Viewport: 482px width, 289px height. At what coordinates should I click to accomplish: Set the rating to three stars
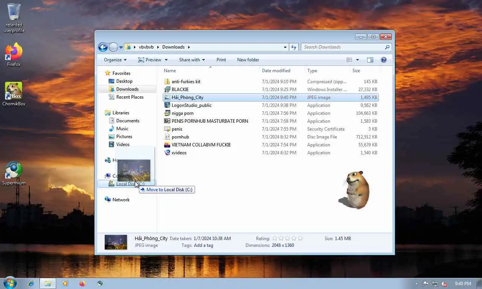click(x=287, y=238)
